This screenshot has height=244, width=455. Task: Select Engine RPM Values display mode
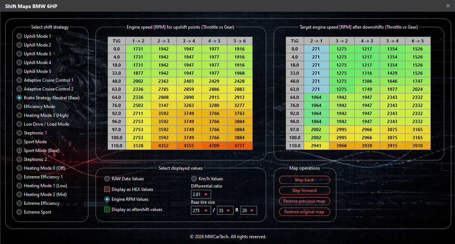coord(107,199)
